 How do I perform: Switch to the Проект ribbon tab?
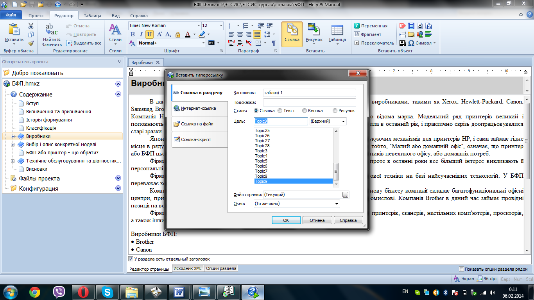(36, 16)
